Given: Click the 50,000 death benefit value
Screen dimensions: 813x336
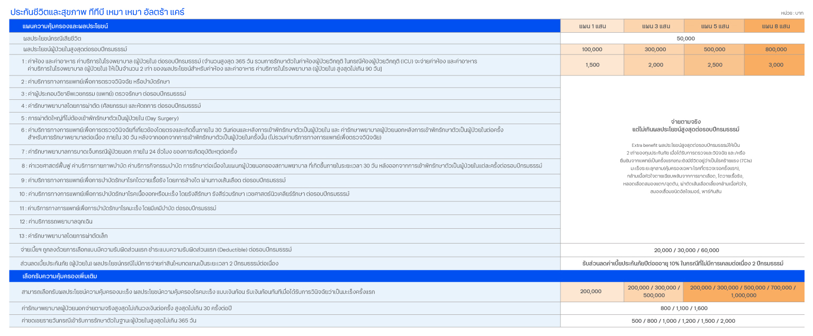Looking at the screenshot, I should 685,39.
